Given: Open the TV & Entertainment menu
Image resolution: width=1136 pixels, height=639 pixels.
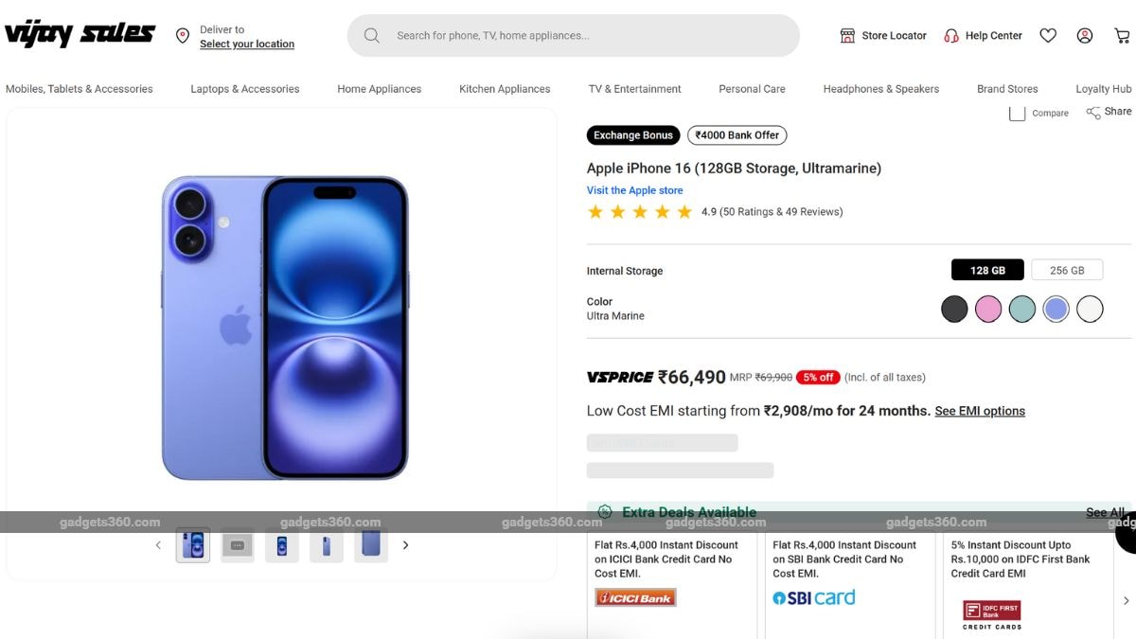Looking at the screenshot, I should tap(634, 88).
